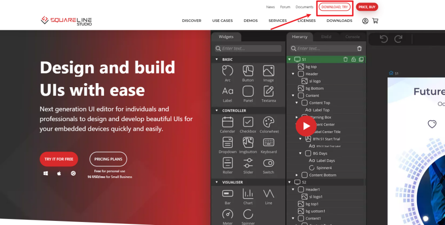This screenshot has height=225, width=445.
Task: Click the Windows platform icon
Action: tap(46, 173)
